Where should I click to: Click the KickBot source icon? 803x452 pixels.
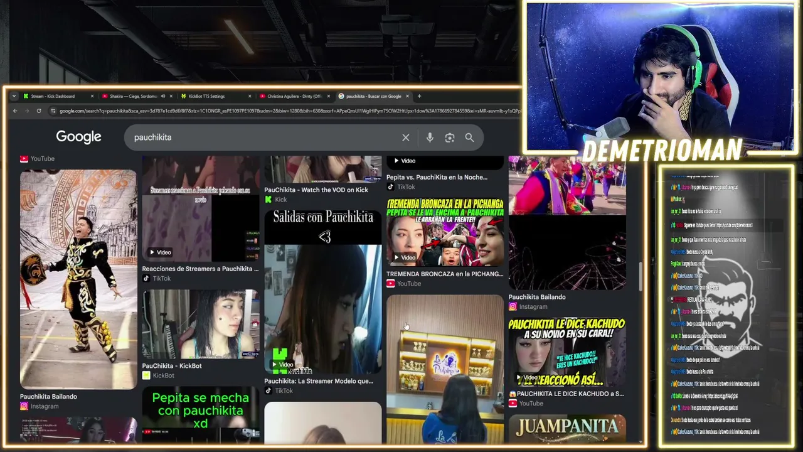(146, 375)
